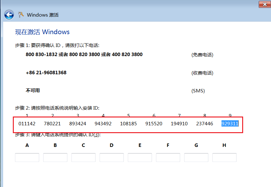Image resolution: width=271 pixels, height=187 pixels.
Task: Select installation ID group 943492
Action: [x=103, y=124]
